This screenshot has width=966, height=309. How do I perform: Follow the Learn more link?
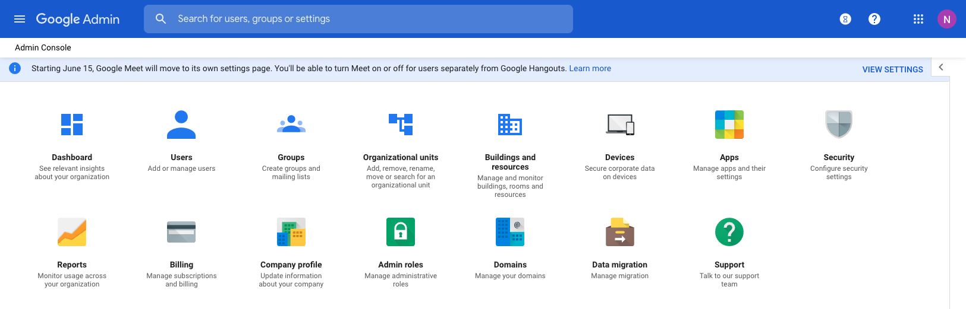point(590,68)
